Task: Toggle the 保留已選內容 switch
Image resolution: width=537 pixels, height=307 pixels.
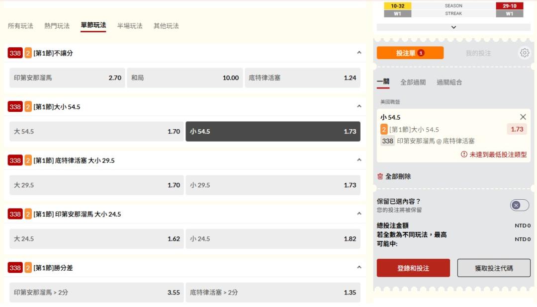Action: coord(519,205)
